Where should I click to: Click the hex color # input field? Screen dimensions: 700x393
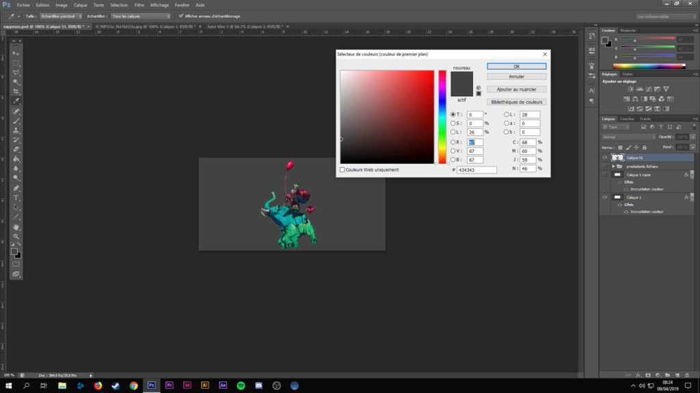tap(476, 170)
